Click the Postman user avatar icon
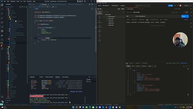 [x=180, y=5]
